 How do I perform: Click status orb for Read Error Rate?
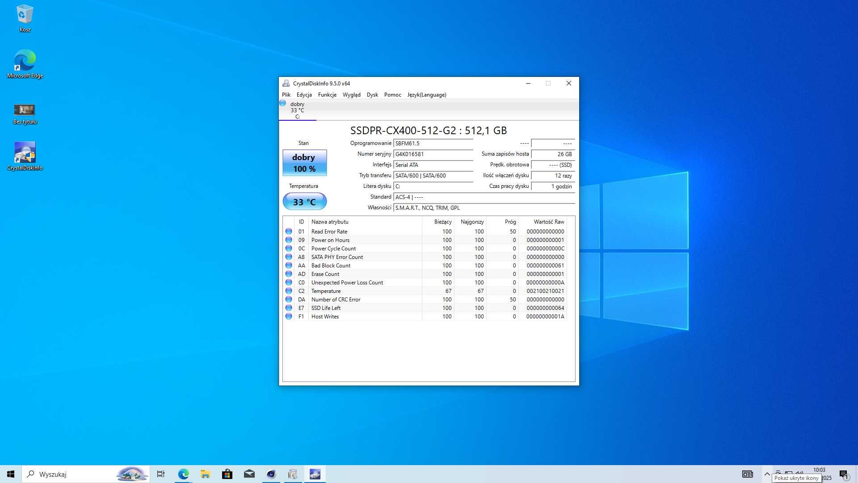tap(289, 231)
